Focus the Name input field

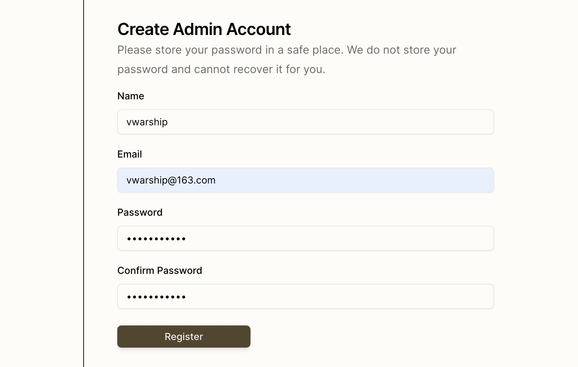(305, 122)
